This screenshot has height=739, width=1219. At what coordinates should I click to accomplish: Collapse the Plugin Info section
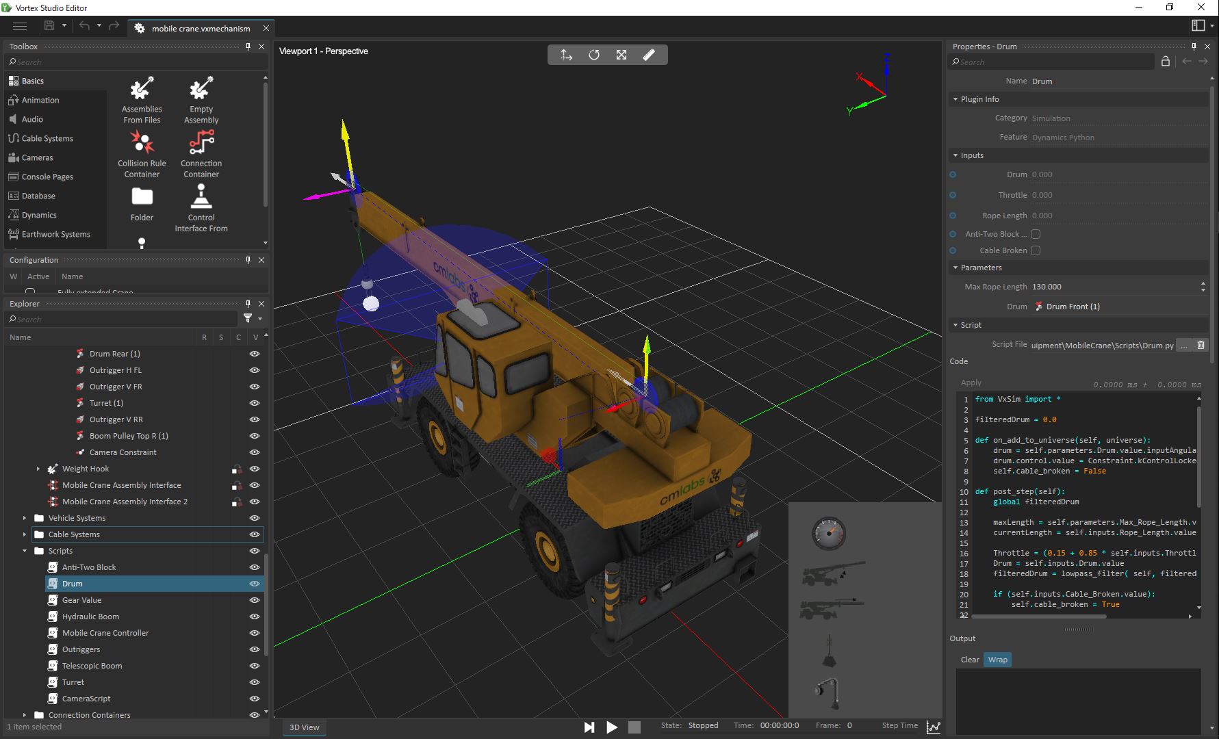pos(955,99)
